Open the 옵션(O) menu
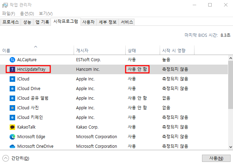The image size is (233, 166). pos(27,14)
